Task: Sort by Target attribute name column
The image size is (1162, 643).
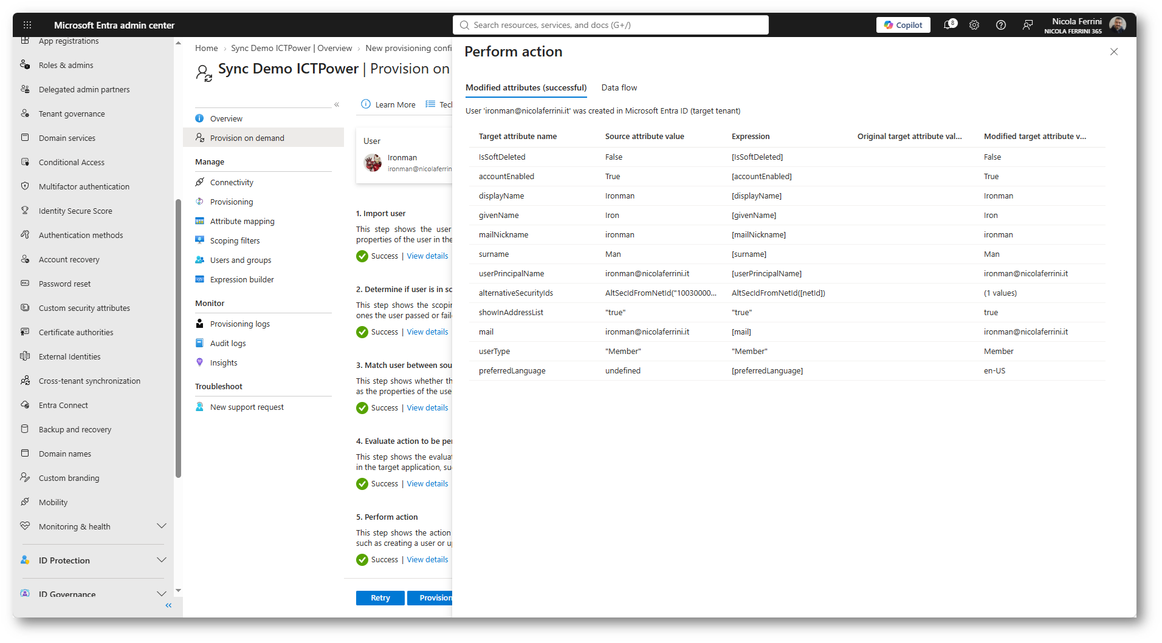Action: click(518, 137)
